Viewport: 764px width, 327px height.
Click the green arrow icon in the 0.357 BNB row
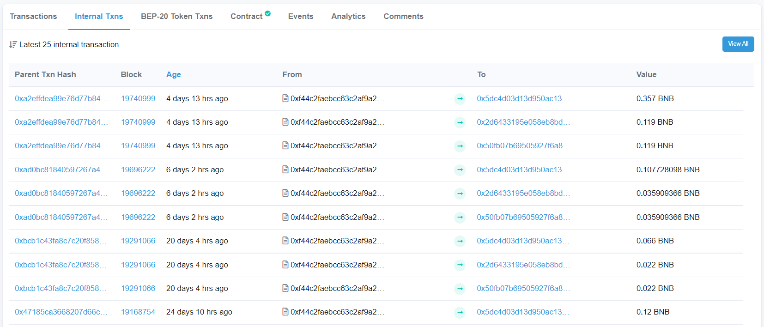pyautogui.click(x=460, y=99)
